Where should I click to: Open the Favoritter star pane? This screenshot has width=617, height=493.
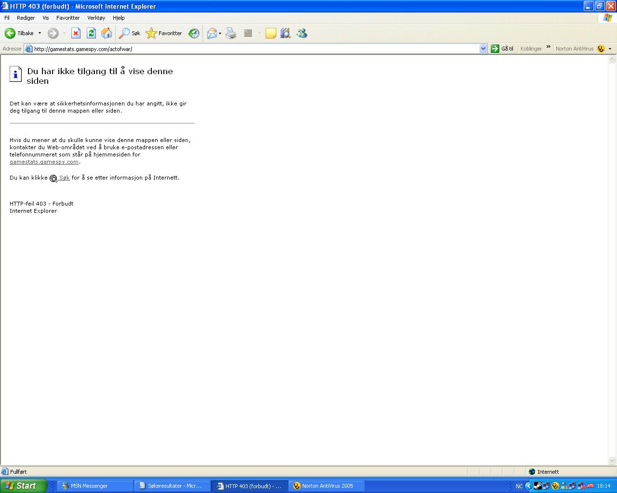tap(164, 33)
